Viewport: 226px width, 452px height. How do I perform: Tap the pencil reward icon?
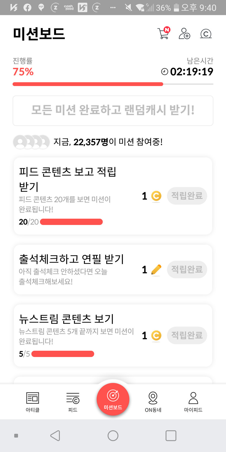tap(156, 270)
